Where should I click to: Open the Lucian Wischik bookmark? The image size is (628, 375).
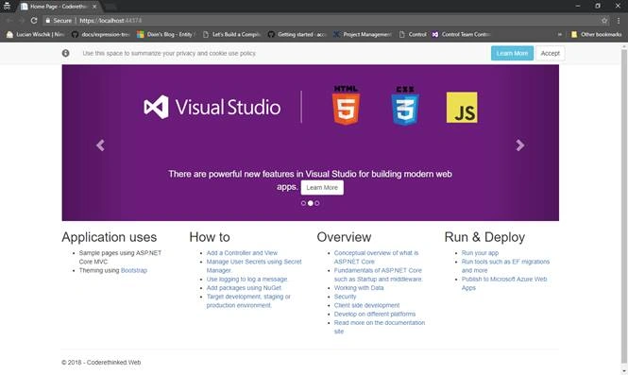click(x=35, y=34)
